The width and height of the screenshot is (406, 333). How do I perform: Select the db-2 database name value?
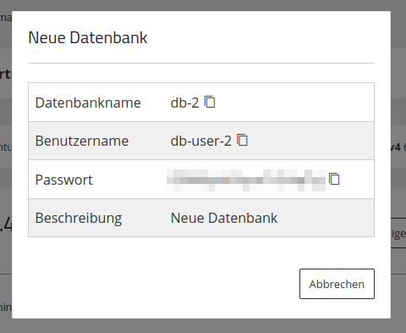tap(184, 103)
